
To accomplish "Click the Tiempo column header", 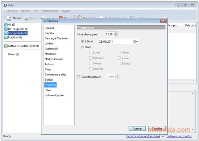I will 173,25.
